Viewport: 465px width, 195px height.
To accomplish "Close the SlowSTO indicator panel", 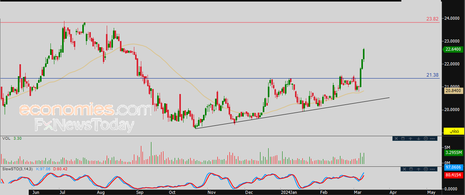I will (x=404, y=169).
